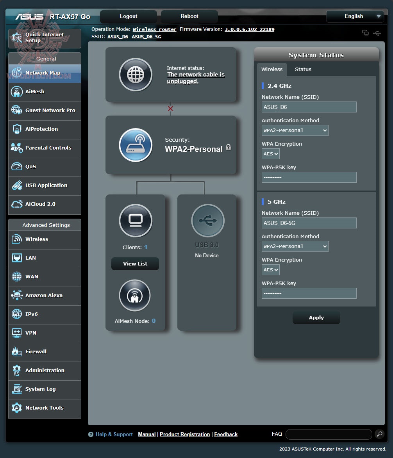Image resolution: width=393 pixels, height=458 pixels.
Task: Open the Manual link in footer
Action: tap(146, 434)
